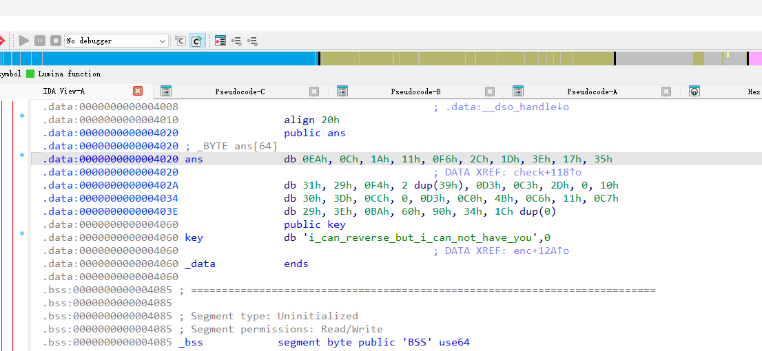
Task: Close the IDA View-A tab
Action: [138, 91]
